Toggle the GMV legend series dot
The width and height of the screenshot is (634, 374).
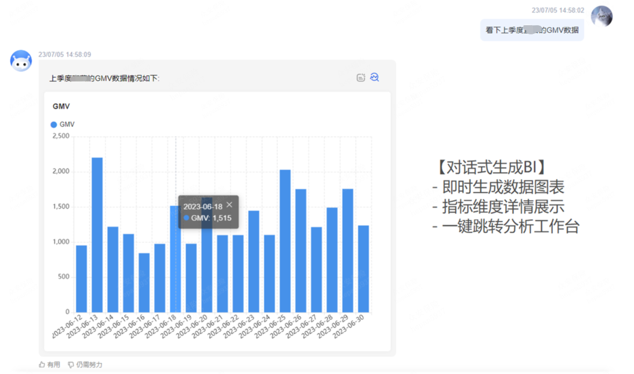(x=54, y=124)
